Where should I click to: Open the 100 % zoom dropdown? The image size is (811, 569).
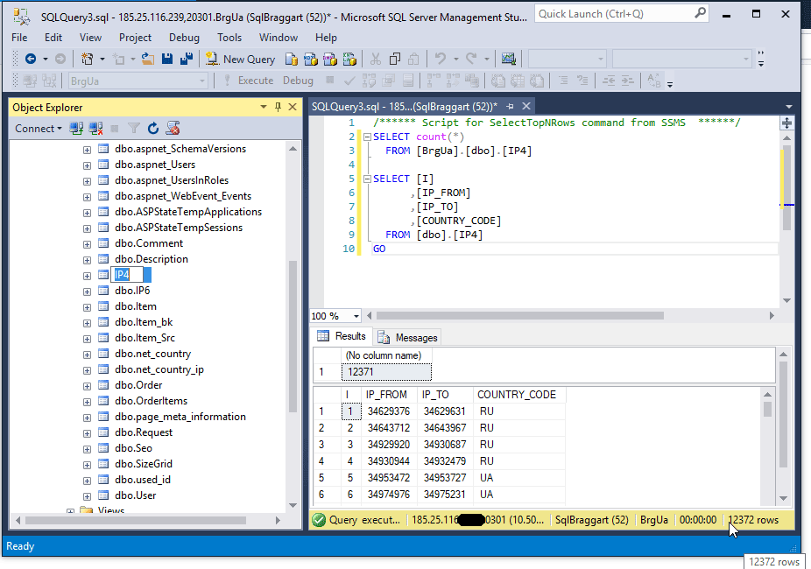tap(356, 316)
